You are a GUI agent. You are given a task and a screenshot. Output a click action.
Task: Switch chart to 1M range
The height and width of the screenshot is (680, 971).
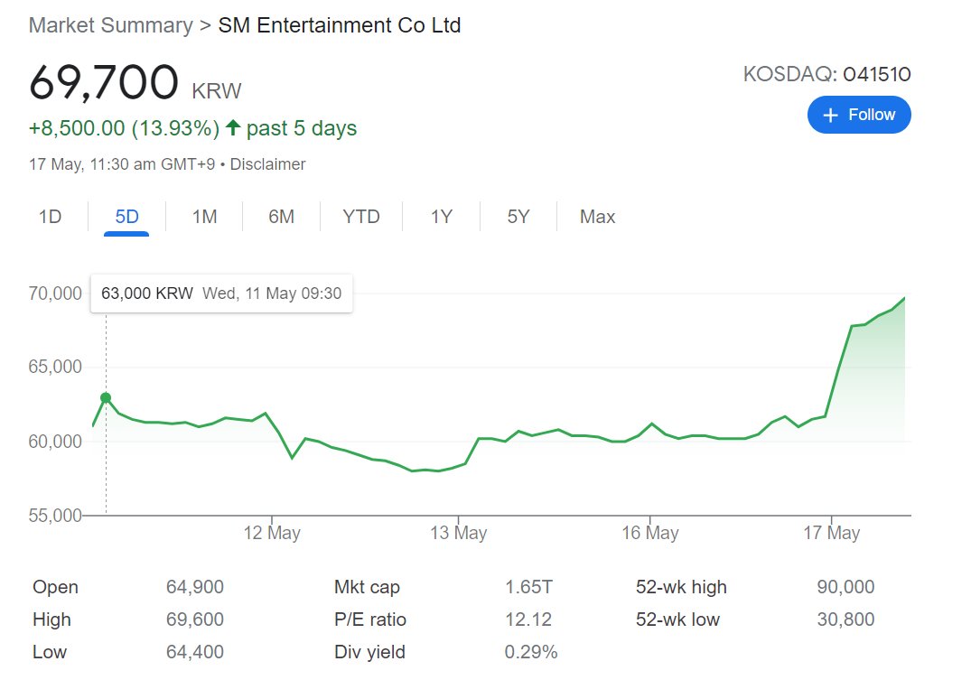coord(204,217)
